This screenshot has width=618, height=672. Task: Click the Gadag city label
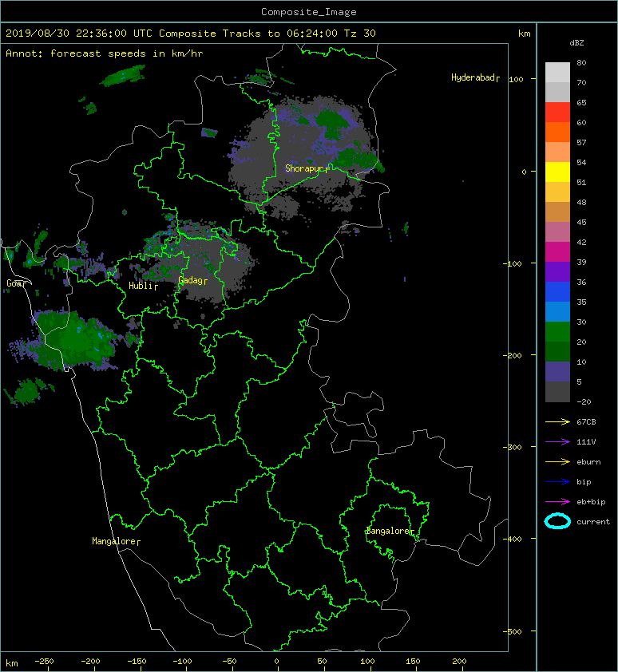coord(192,280)
